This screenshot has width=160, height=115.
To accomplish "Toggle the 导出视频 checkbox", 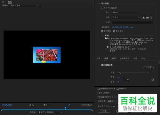I will click(102, 31).
